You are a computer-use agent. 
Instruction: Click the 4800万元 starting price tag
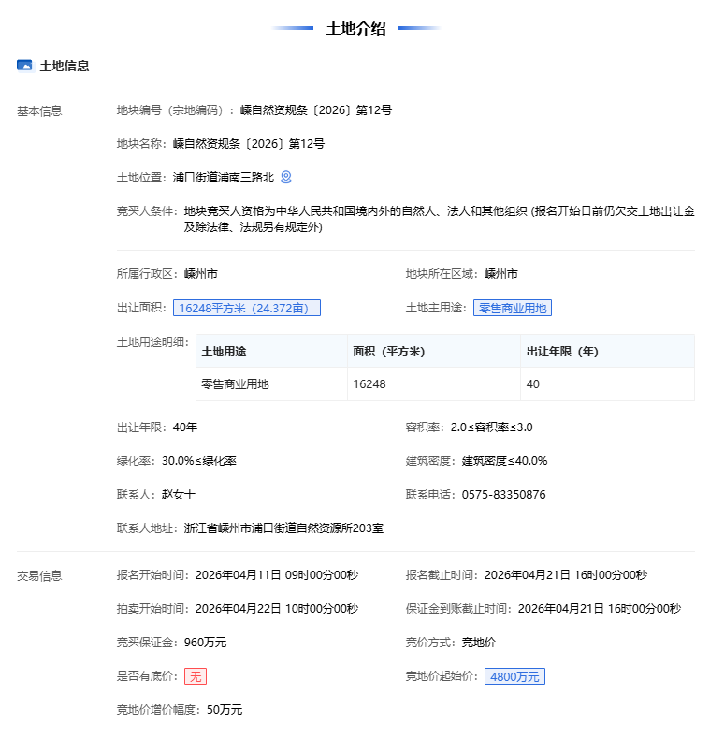click(x=514, y=676)
